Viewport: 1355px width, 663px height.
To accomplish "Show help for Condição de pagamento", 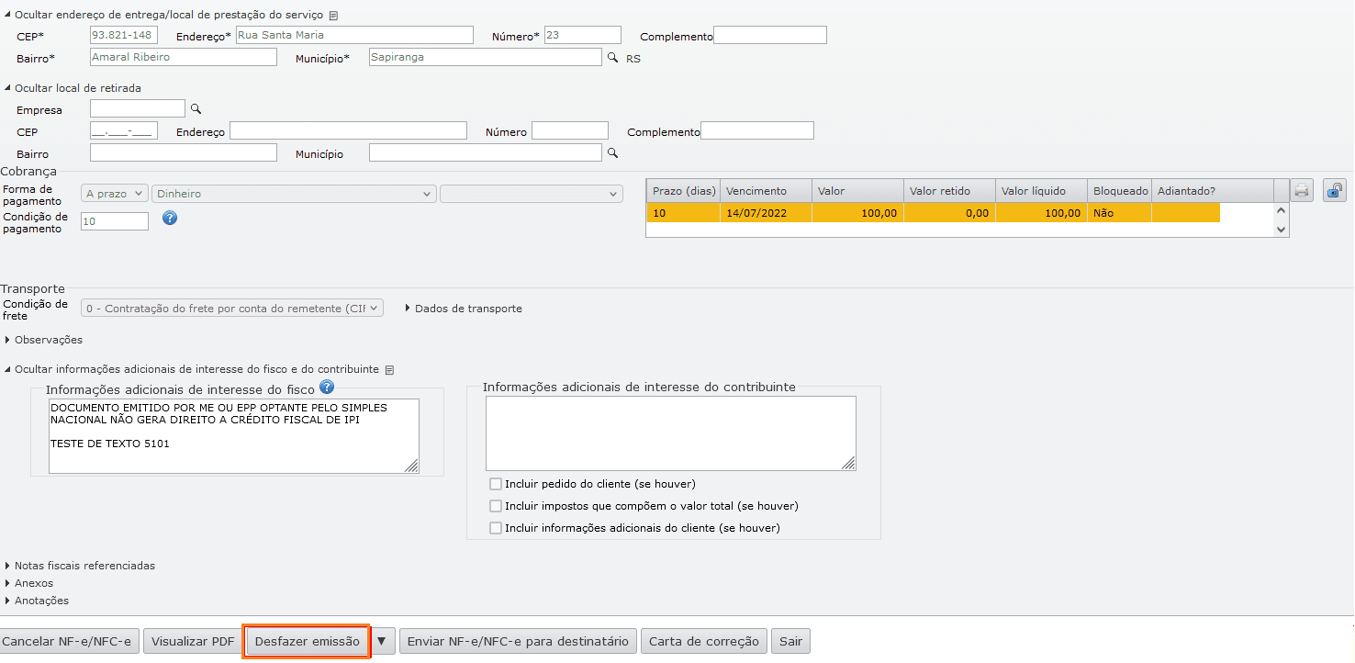I will click(169, 219).
